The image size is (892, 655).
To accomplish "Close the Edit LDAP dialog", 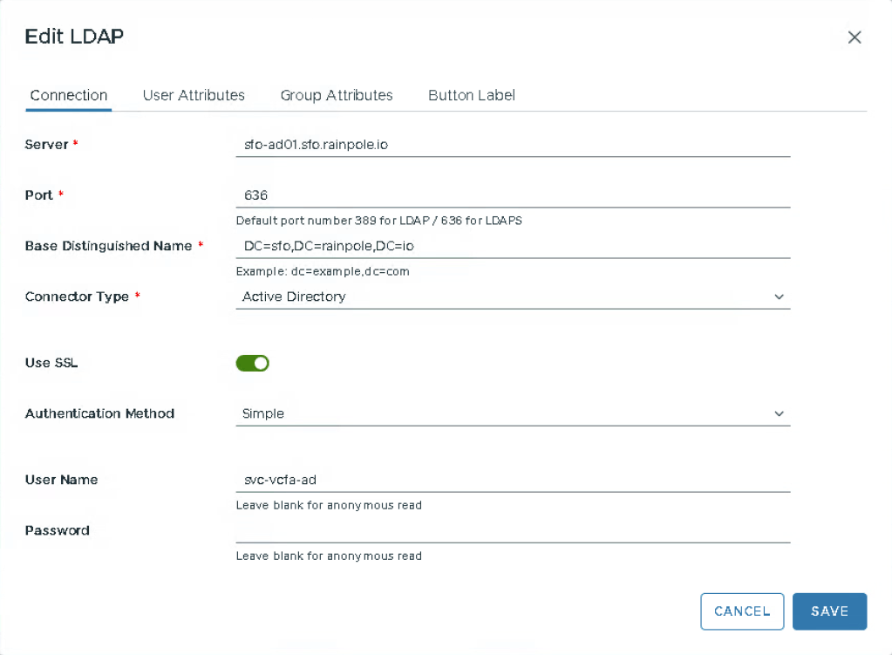I will (x=855, y=37).
